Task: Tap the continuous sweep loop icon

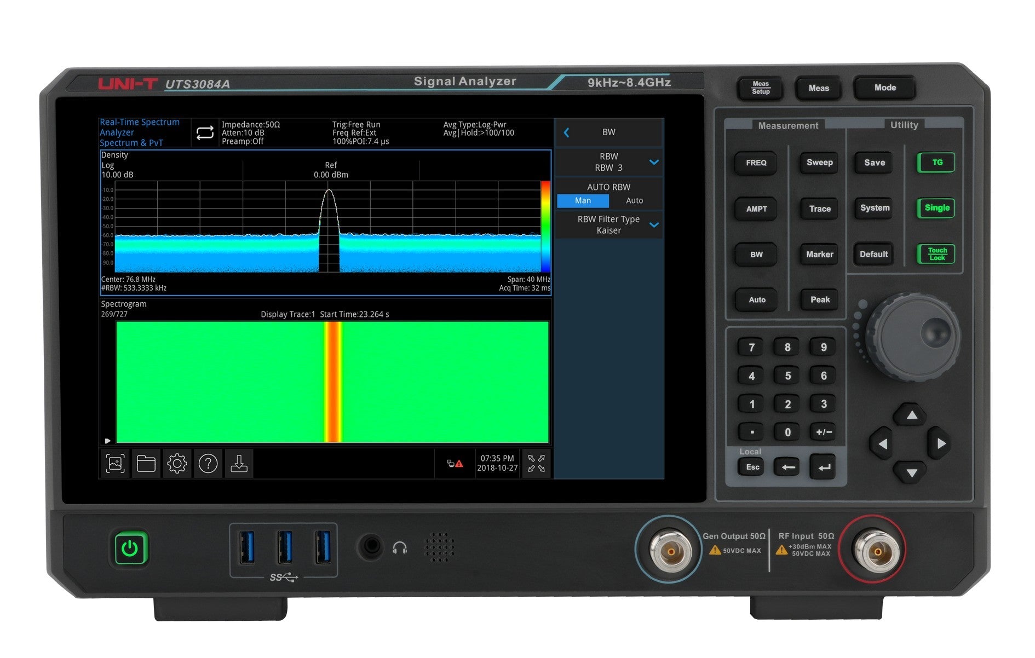Action: tap(205, 132)
